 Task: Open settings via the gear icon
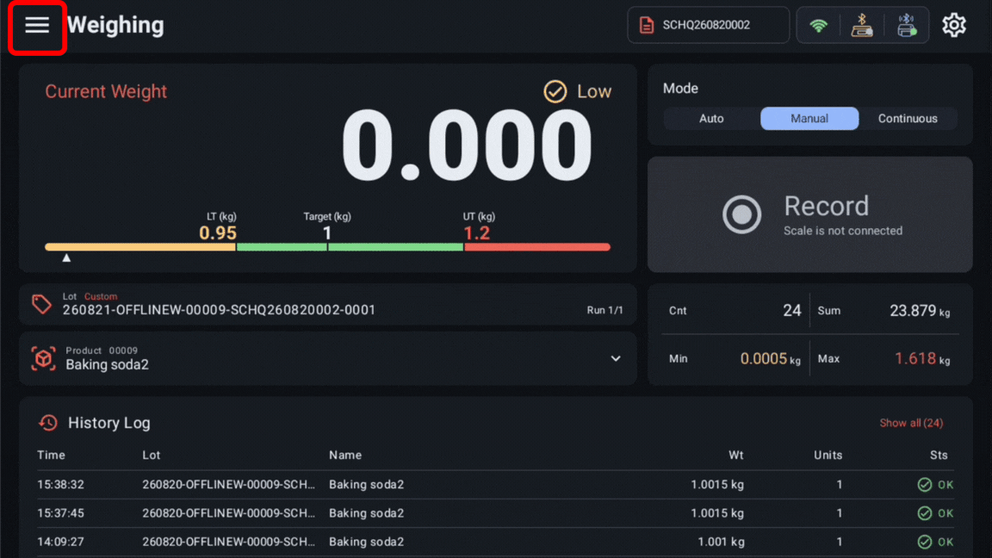pyautogui.click(x=953, y=25)
